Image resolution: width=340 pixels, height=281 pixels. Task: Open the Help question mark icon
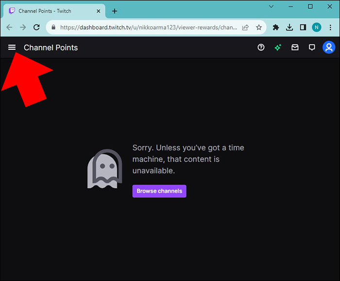(x=261, y=47)
